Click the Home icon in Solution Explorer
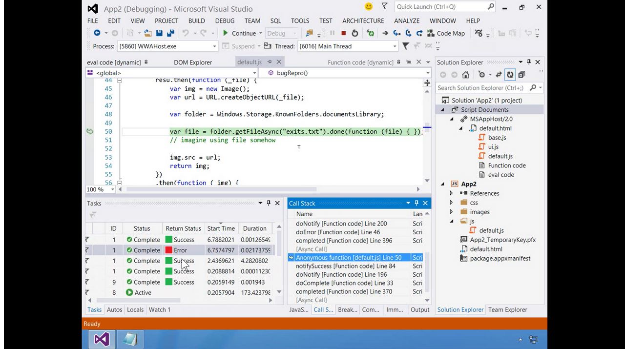The image size is (625, 349). [465, 75]
